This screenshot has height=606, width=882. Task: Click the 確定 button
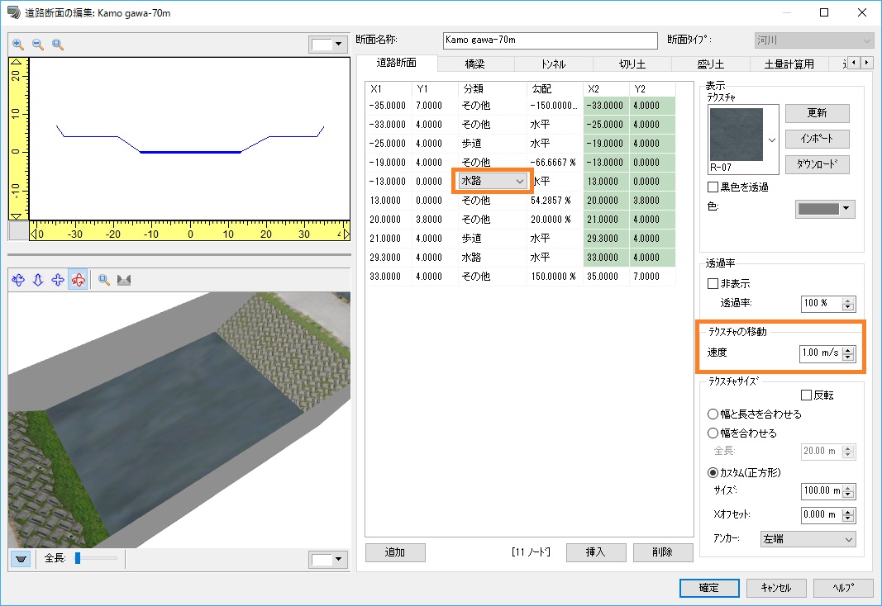click(708, 588)
